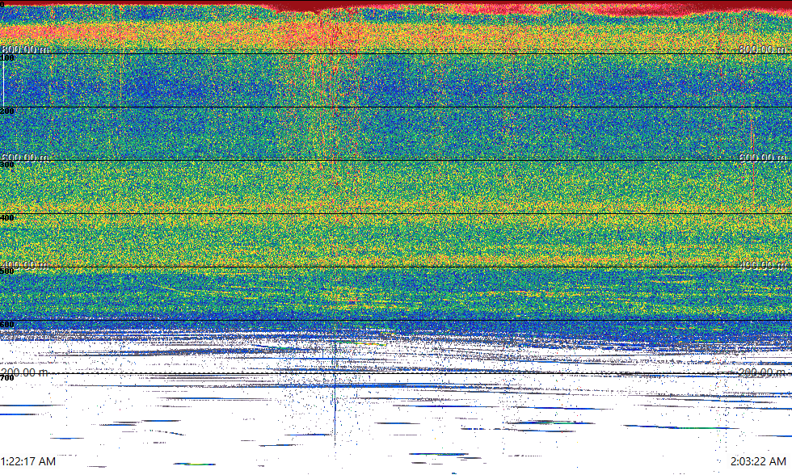Select the right-side 800.00 m range label
Viewport: 792px width, 475px height.
tap(762, 49)
